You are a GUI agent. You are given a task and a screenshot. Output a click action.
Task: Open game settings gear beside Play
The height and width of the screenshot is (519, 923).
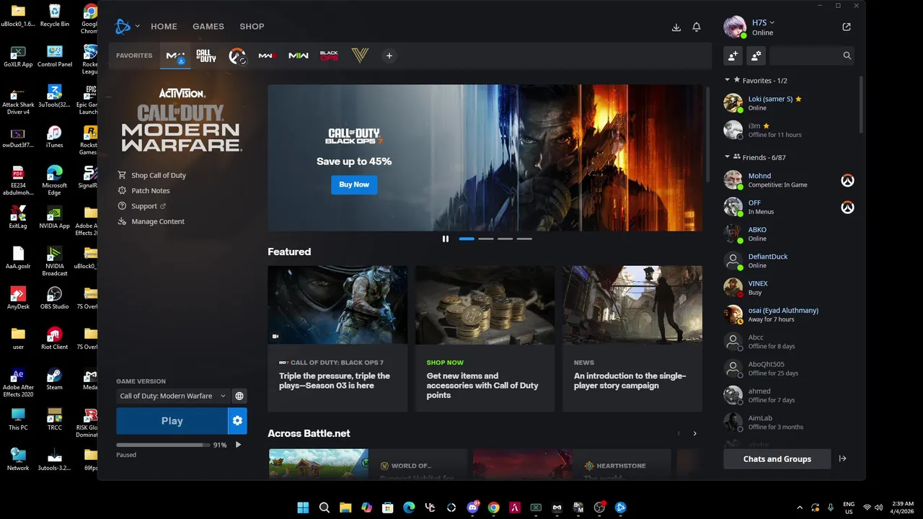237,421
